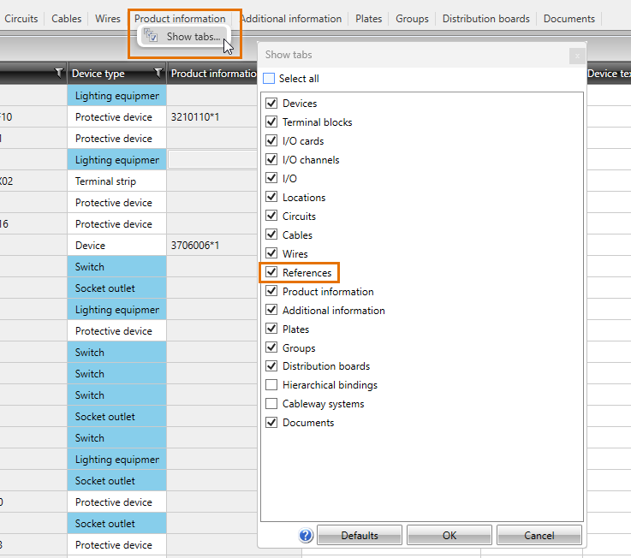Cancel the Show tabs dialog

(x=539, y=536)
